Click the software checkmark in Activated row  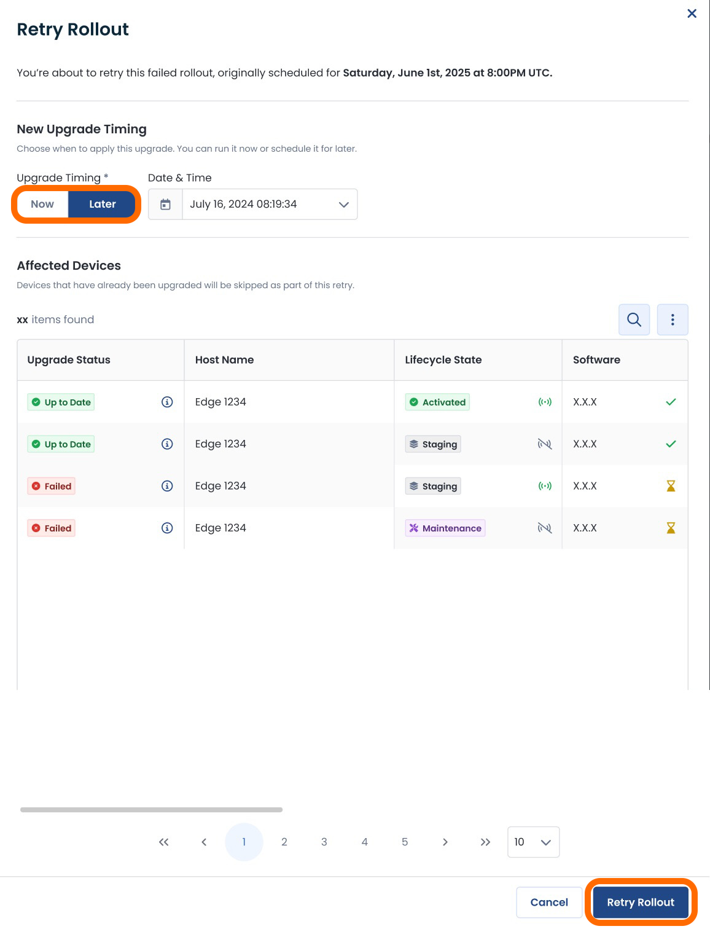click(x=671, y=402)
